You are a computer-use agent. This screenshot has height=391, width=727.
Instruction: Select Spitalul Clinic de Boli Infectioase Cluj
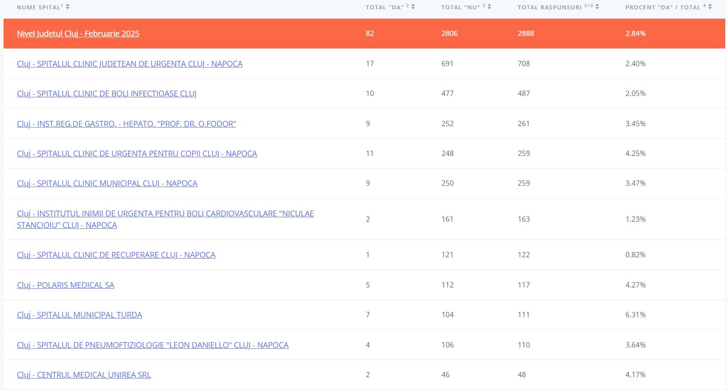(106, 94)
